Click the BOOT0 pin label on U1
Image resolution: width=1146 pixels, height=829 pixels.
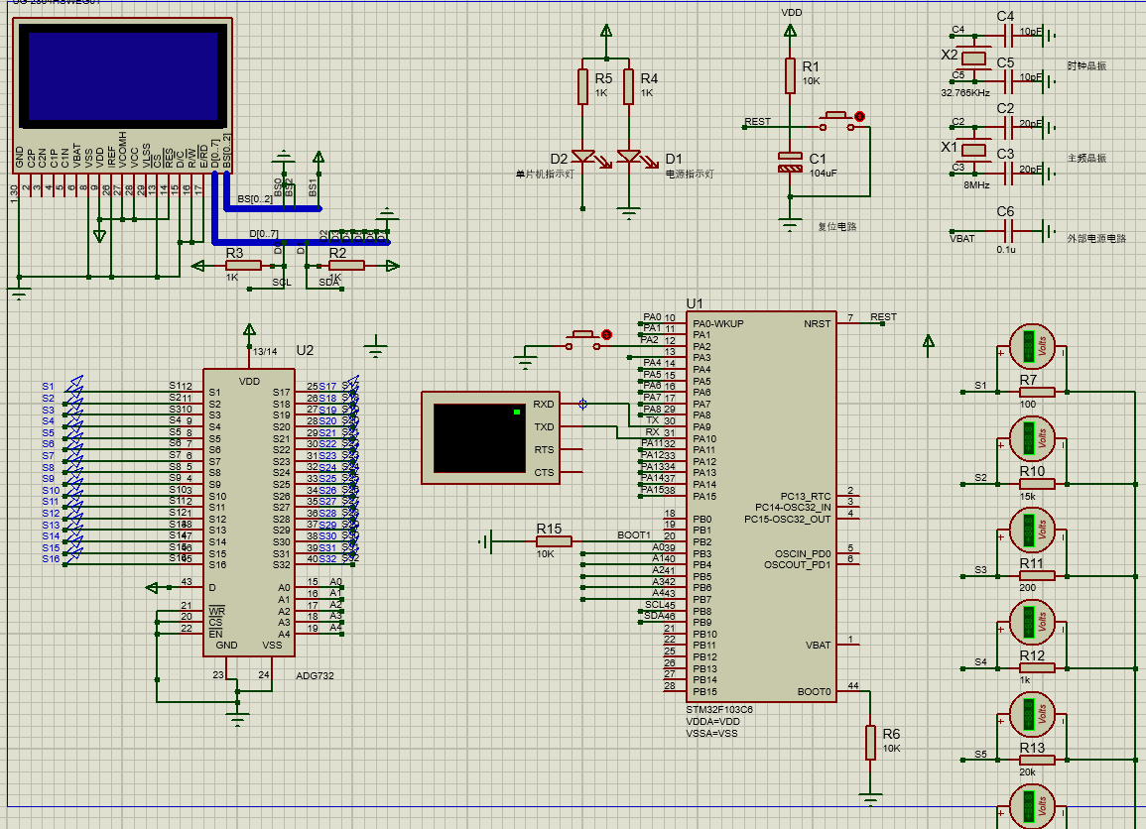click(815, 692)
